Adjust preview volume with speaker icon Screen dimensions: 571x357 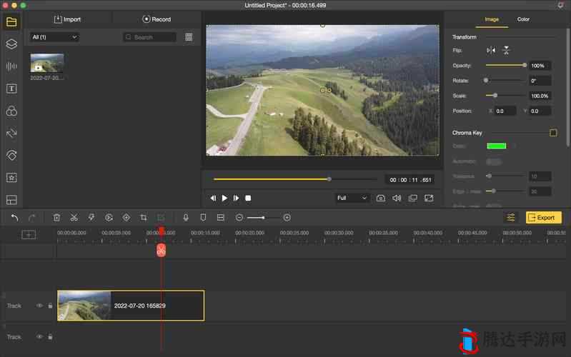[x=397, y=198]
